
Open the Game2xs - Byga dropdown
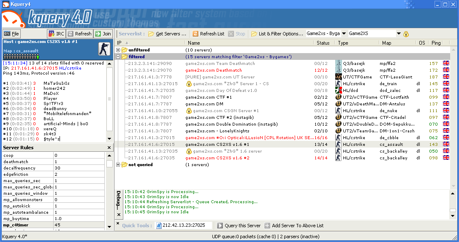(x=344, y=34)
